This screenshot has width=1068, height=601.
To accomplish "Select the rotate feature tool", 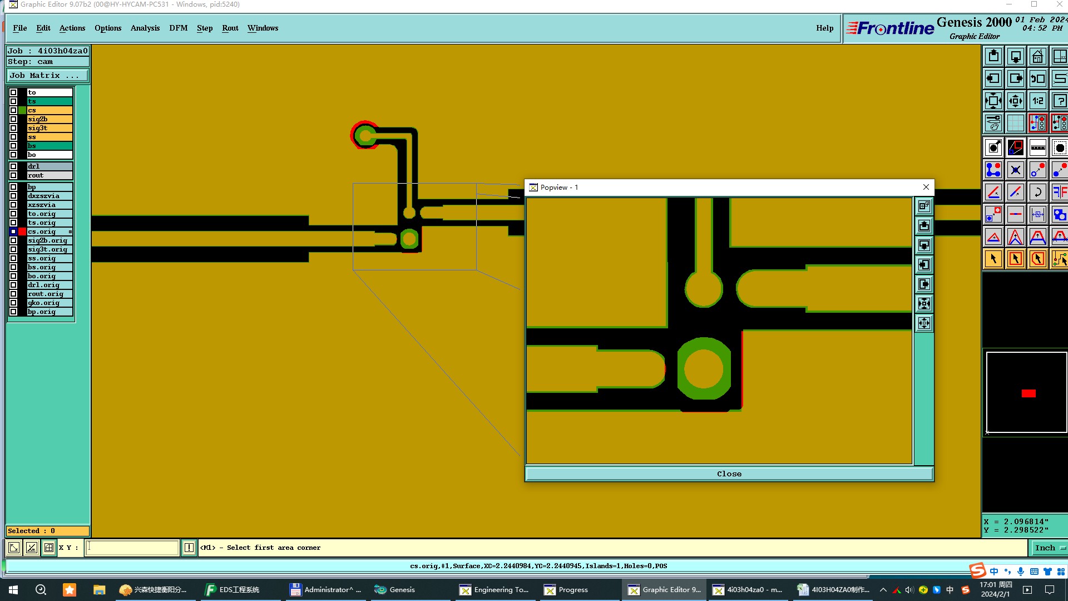I will coord(1037,192).
